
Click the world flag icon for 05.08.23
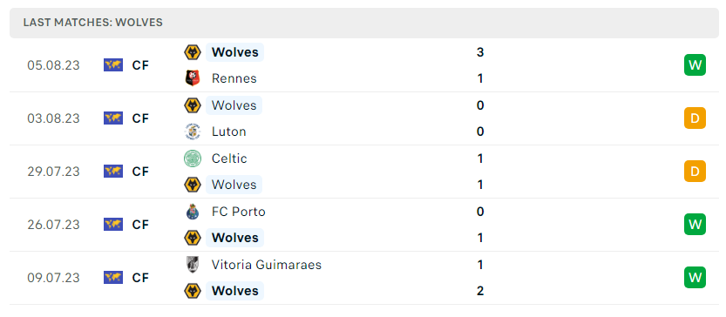pyautogui.click(x=113, y=65)
